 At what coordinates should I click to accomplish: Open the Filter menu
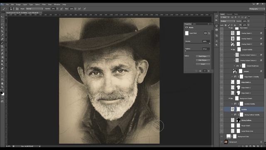pos(44,5)
